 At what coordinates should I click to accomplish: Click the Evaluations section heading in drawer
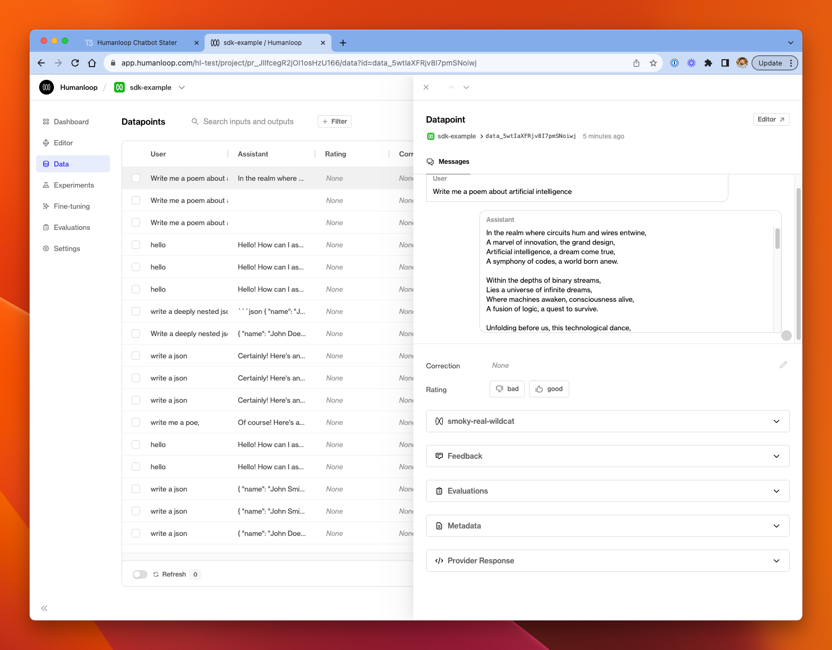coord(468,491)
